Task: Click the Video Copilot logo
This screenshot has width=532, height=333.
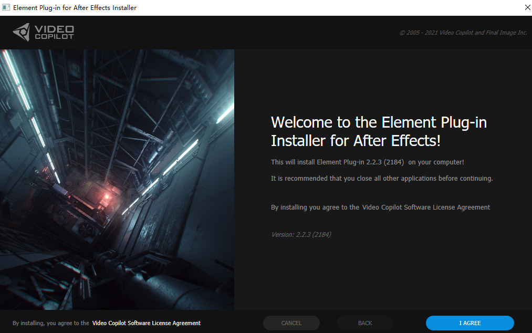Action: 43,32
